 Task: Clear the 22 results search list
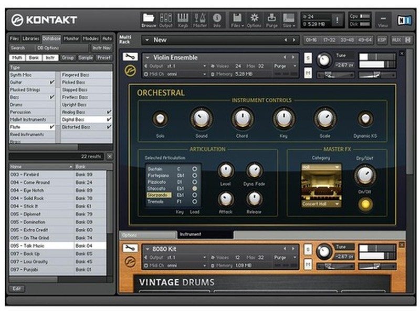[110, 156]
